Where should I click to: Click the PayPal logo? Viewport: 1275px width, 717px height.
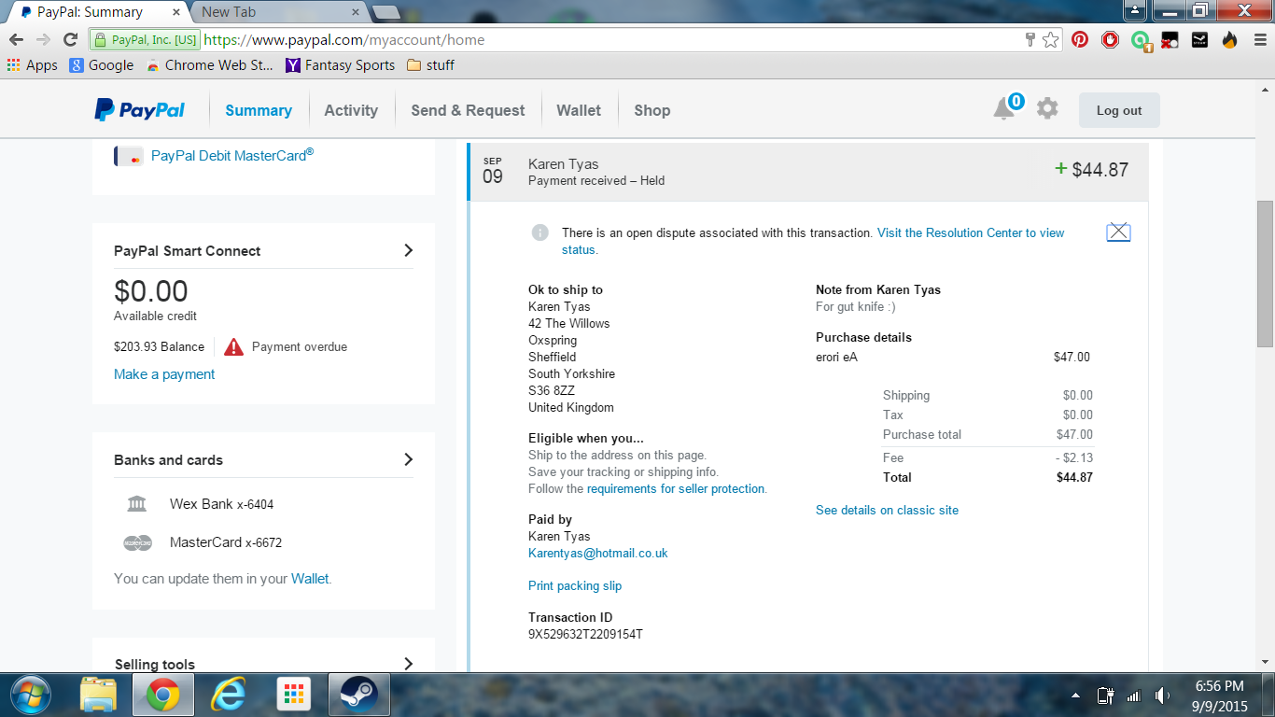point(140,110)
